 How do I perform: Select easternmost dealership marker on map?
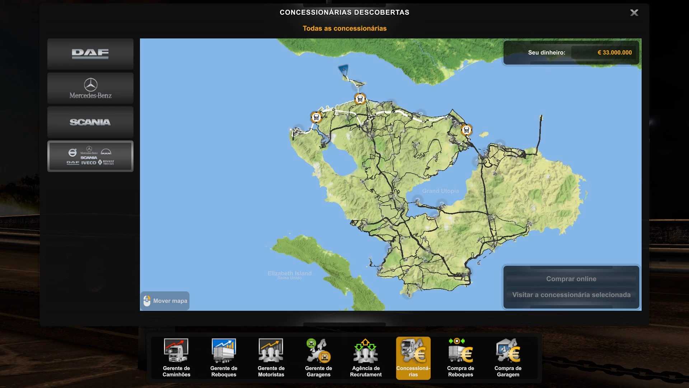tap(466, 130)
